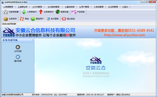157x97 pixels.
Task: Click the 帮助 lifebuoy icon
Action: point(22,19)
